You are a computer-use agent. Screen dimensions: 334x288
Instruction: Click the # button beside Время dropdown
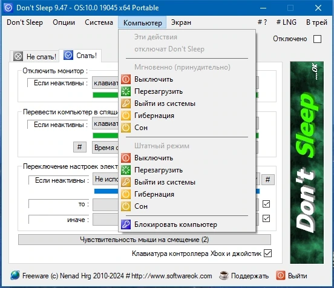coord(80,147)
